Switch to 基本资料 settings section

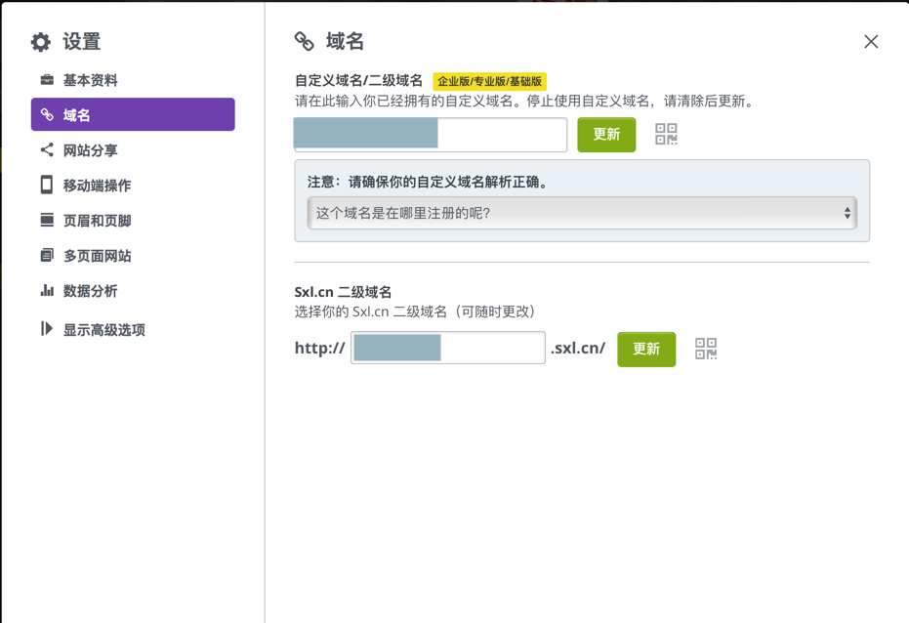coord(90,80)
